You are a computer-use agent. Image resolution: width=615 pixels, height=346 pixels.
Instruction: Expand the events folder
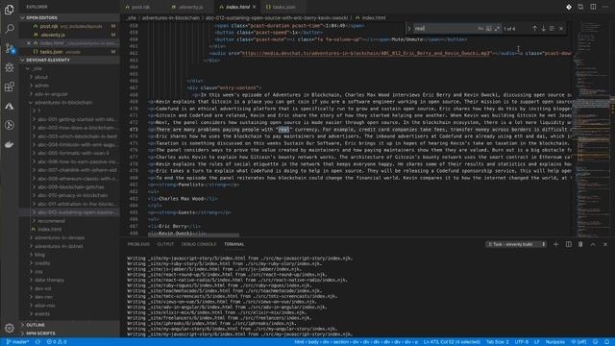coord(70,313)
